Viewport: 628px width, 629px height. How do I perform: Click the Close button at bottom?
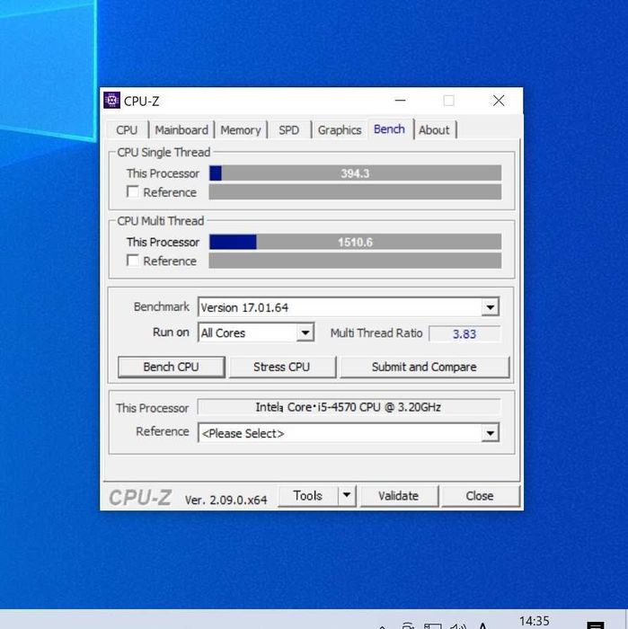(x=480, y=496)
